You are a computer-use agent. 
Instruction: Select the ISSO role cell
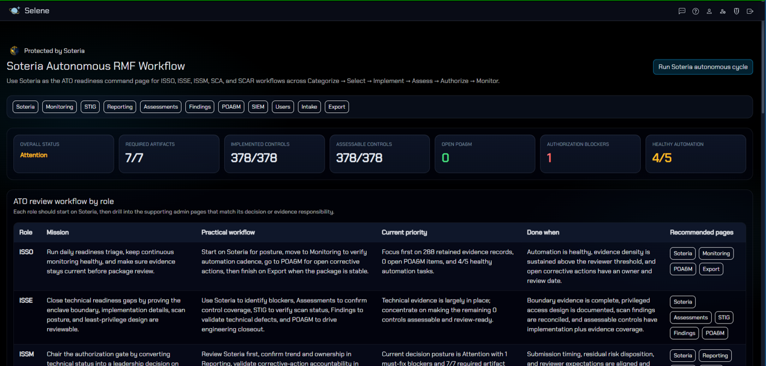[26, 252]
